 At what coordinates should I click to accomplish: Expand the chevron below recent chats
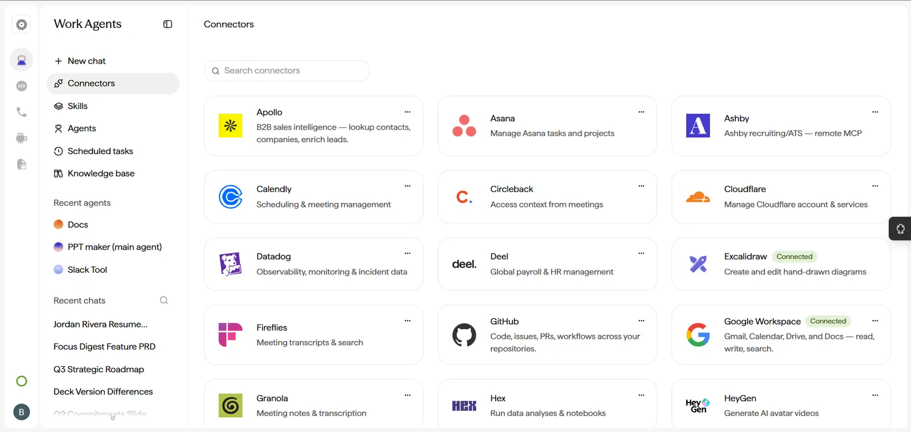(113, 418)
